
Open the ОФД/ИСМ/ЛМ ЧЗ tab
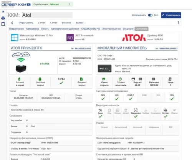tap(91, 29)
